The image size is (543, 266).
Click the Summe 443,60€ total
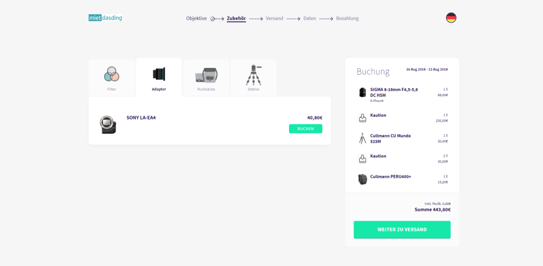[x=433, y=209]
